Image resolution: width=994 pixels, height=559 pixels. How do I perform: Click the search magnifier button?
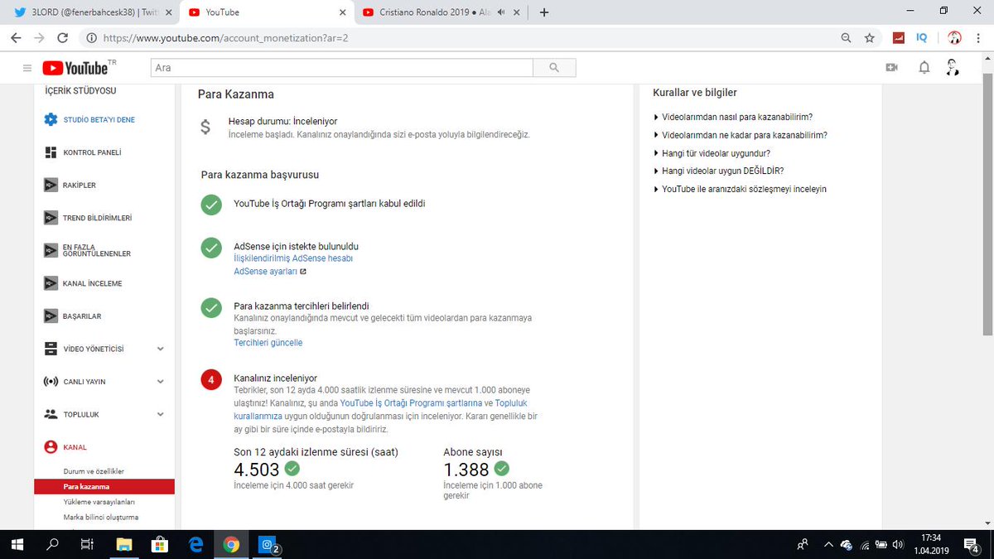pos(554,68)
